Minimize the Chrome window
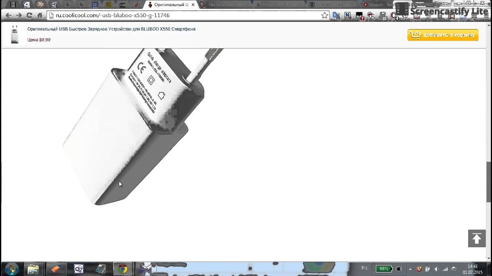The image size is (492, 276). click(x=459, y=3)
